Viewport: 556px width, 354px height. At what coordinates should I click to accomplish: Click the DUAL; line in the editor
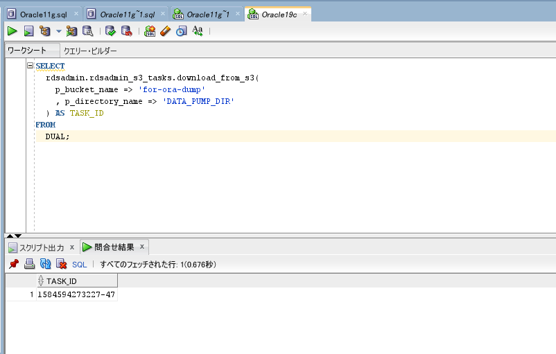pos(58,136)
